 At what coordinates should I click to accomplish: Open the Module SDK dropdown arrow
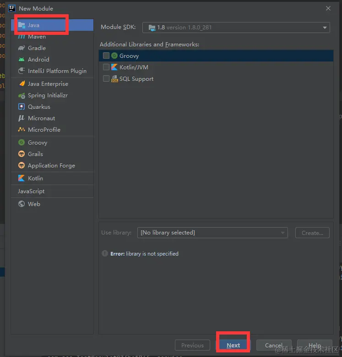(325, 28)
